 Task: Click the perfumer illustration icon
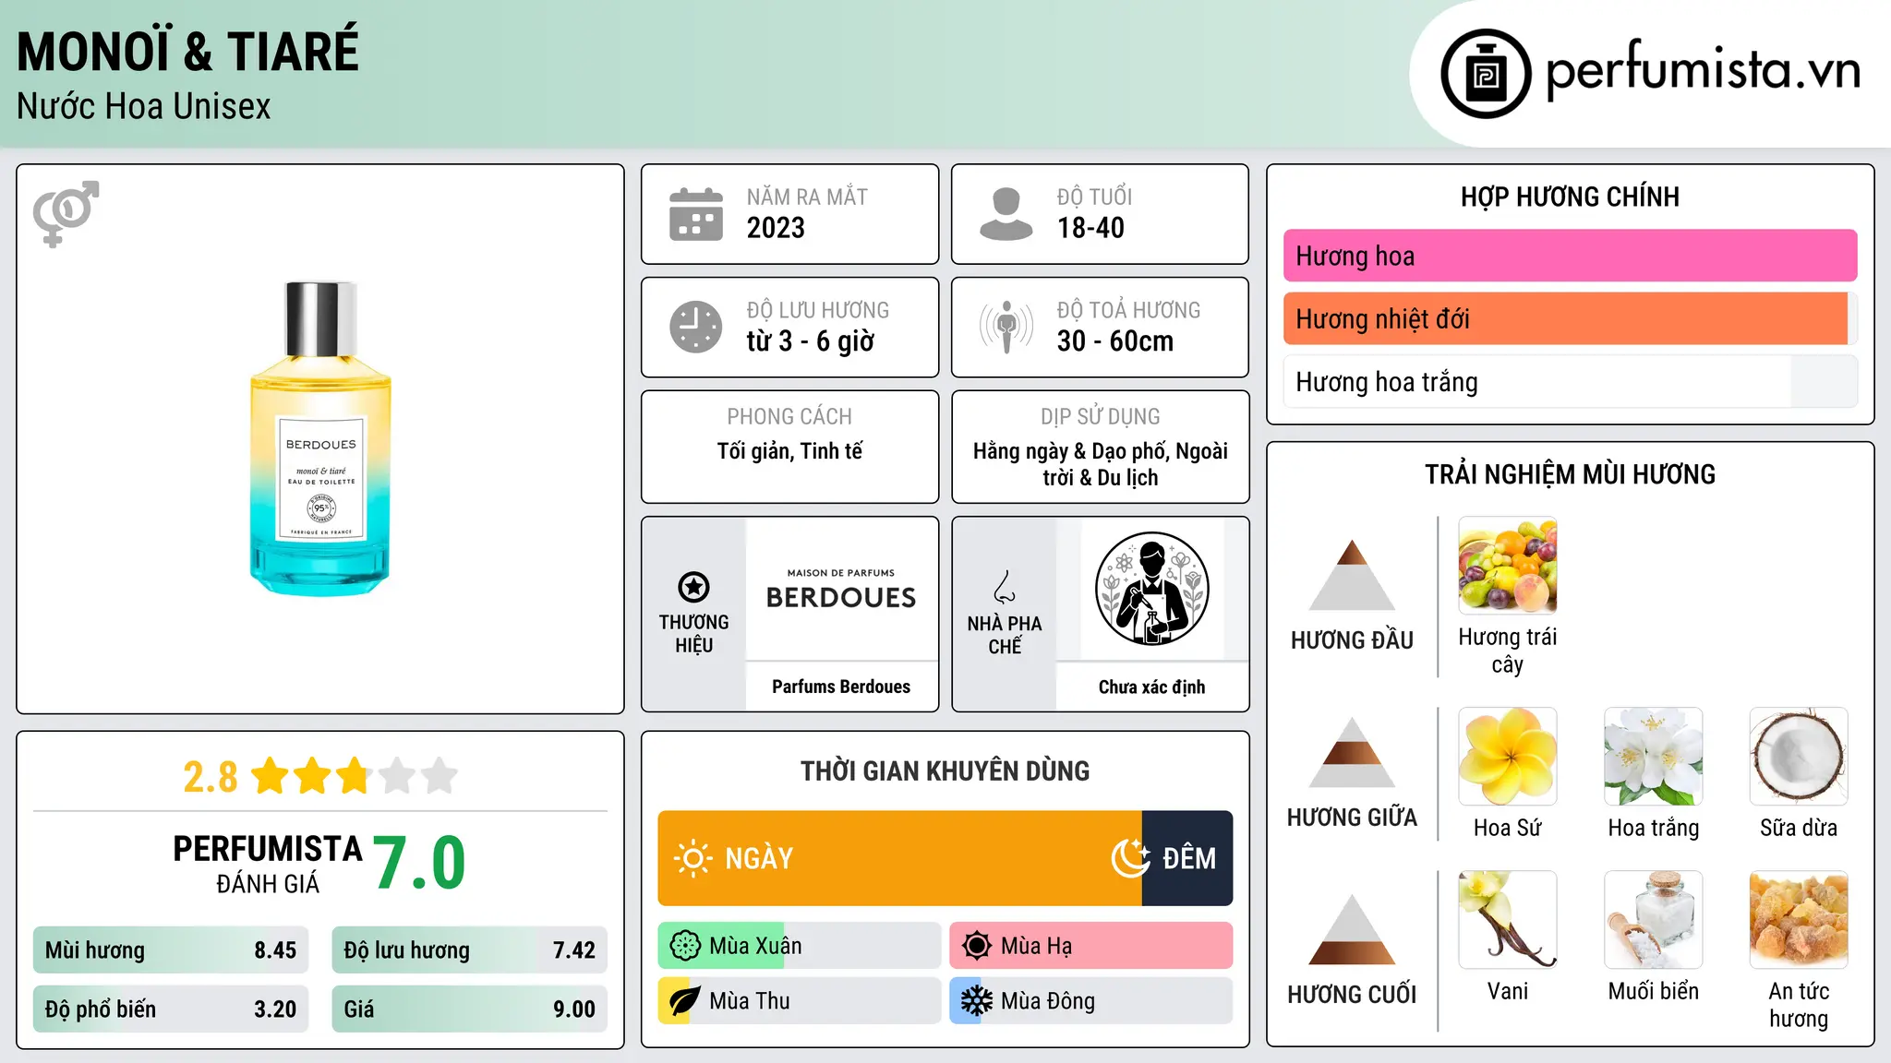tap(1151, 589)
